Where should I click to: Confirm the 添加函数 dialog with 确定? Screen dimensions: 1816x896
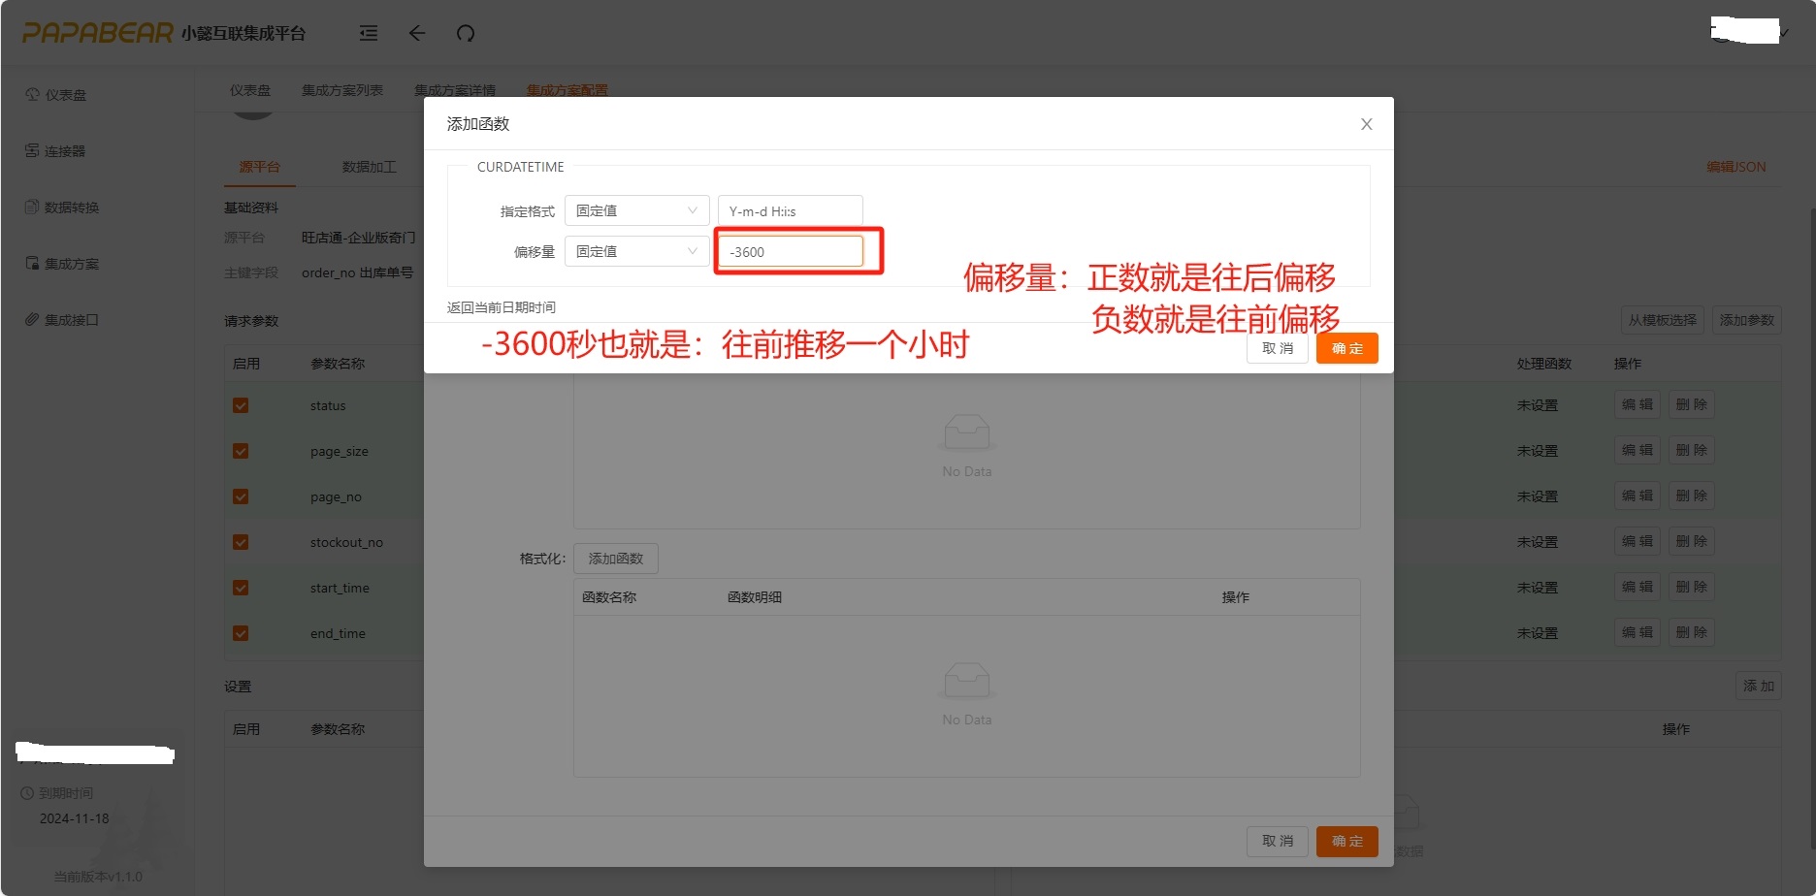click(x=1346, y=348)
